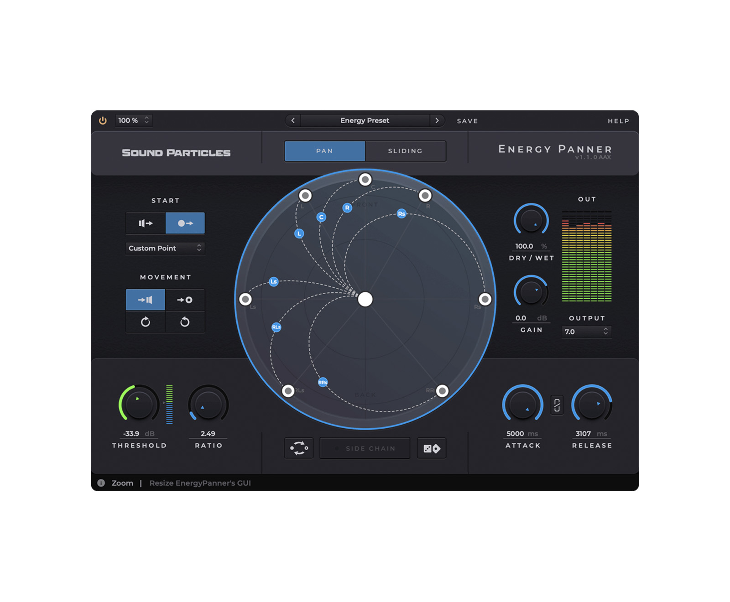Click the SAVE button
Image resolution: width=730 pixels, height=602 pixels.
pos(467,121)
